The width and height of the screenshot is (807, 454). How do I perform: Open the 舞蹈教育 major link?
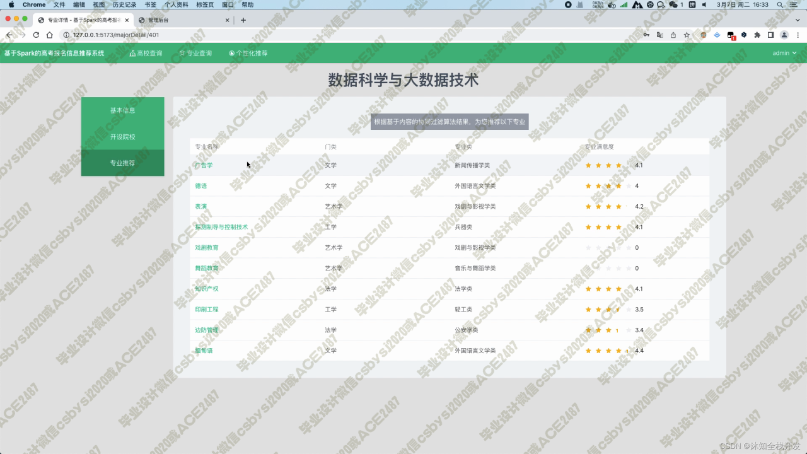[207, 268]
